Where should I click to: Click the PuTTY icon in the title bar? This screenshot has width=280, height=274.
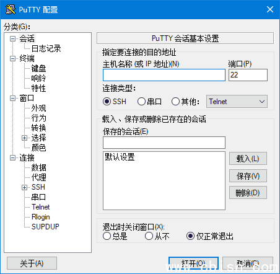pos(11,9)
